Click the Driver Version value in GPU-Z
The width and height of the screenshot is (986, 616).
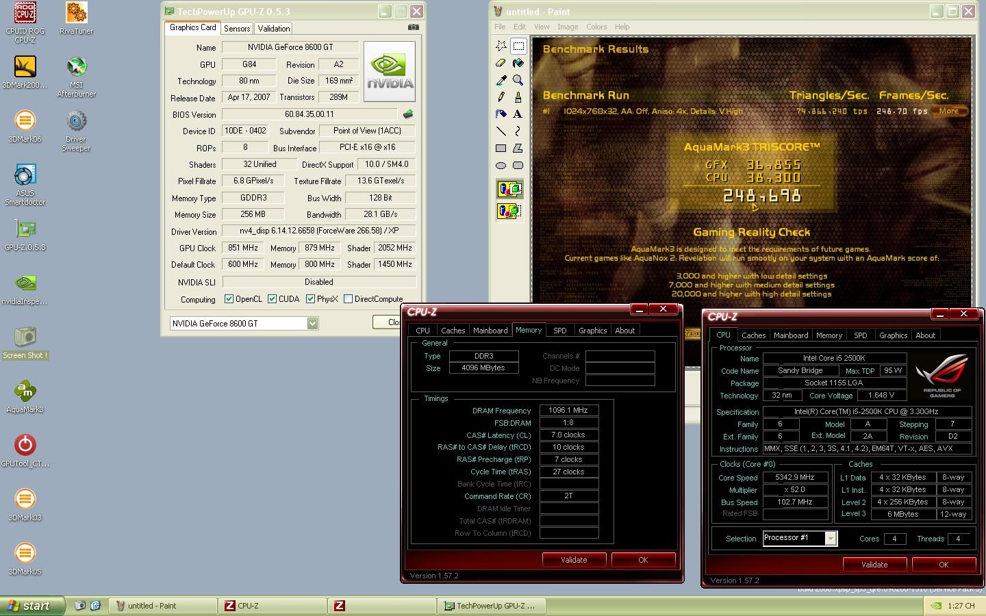tap(319, 231)
